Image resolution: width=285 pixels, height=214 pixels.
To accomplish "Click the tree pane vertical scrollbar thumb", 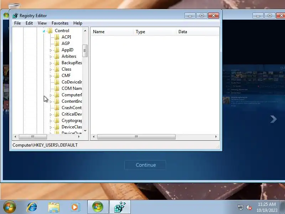I will click(85, 51).
